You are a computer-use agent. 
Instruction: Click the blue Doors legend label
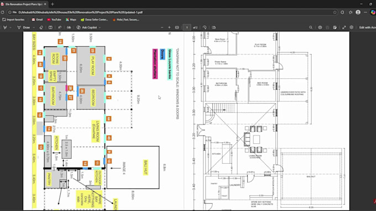point(163,54)
